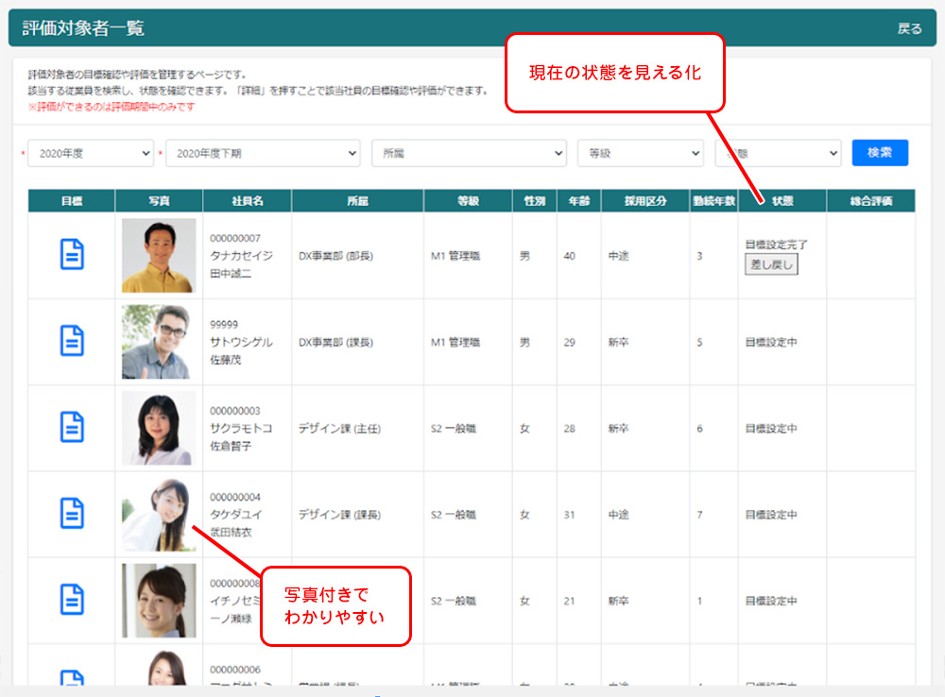Expand the 状態 filter dropdown

(778, 153)
